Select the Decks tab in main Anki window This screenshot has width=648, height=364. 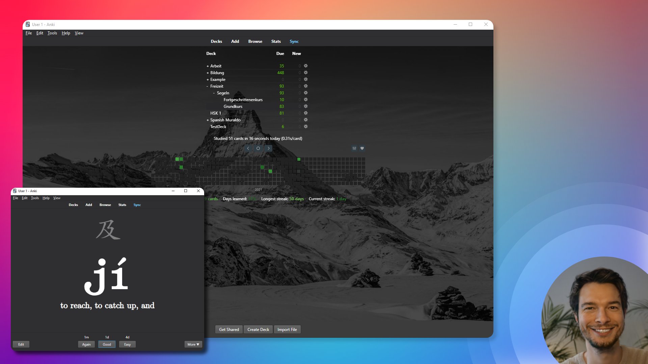pyautogui.click(x=216, y=41)
